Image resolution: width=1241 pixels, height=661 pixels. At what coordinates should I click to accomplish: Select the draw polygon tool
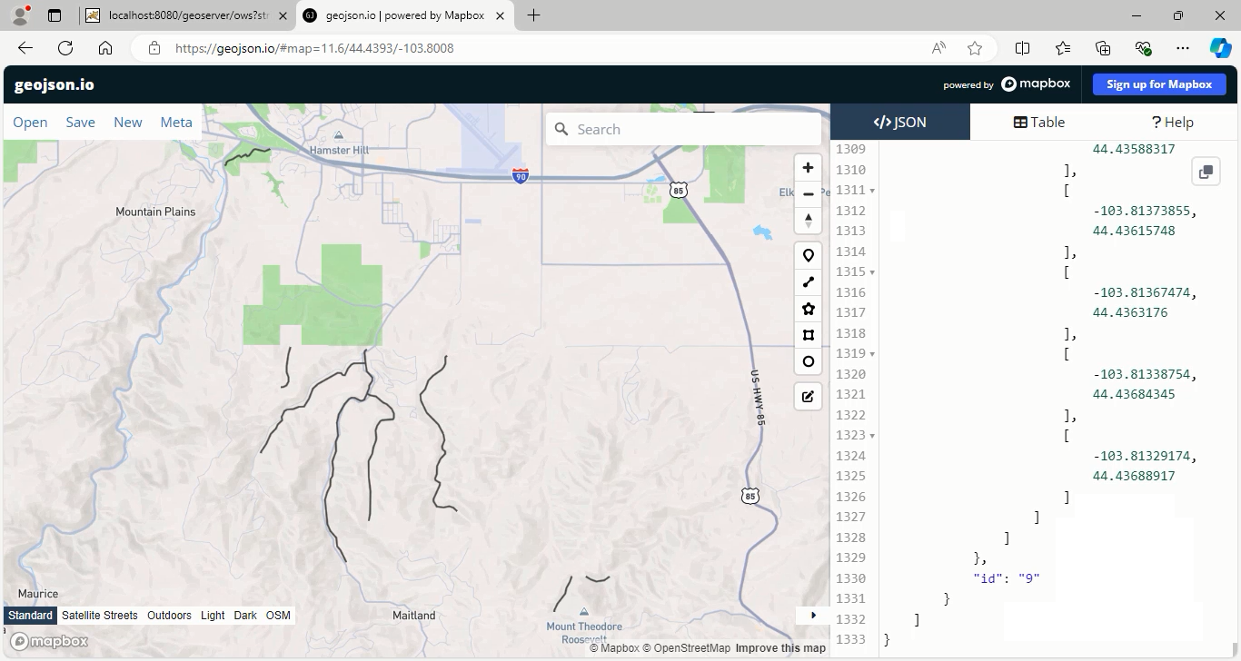click(808, 309)
